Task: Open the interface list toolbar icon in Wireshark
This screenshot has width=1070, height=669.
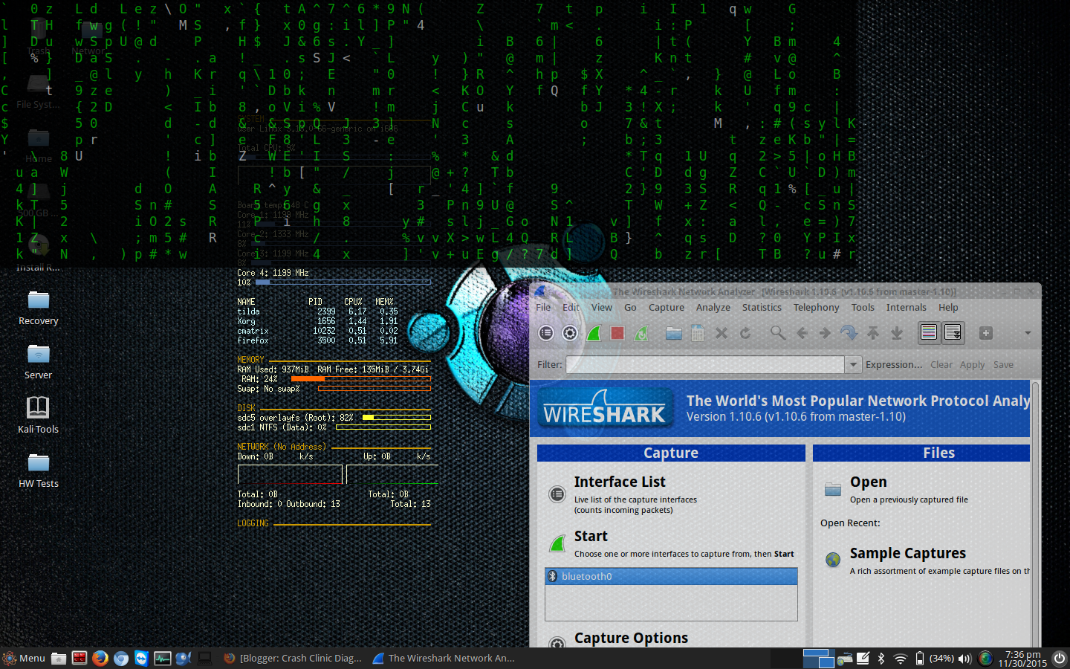Action: point(546,333)
